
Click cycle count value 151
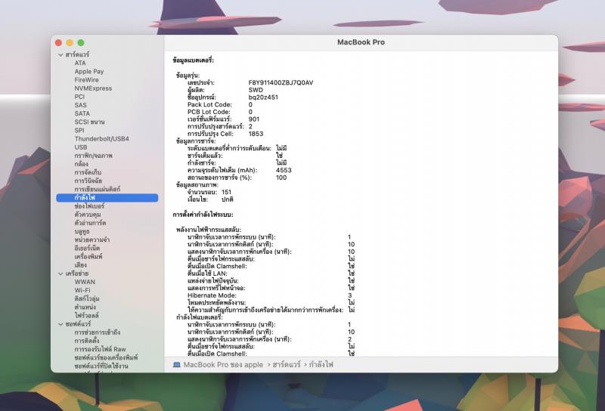[x=226, y=192]
